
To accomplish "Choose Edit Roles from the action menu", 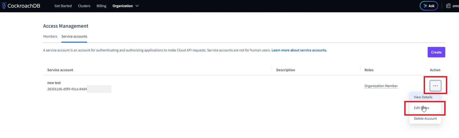I will tap(425, 108).
